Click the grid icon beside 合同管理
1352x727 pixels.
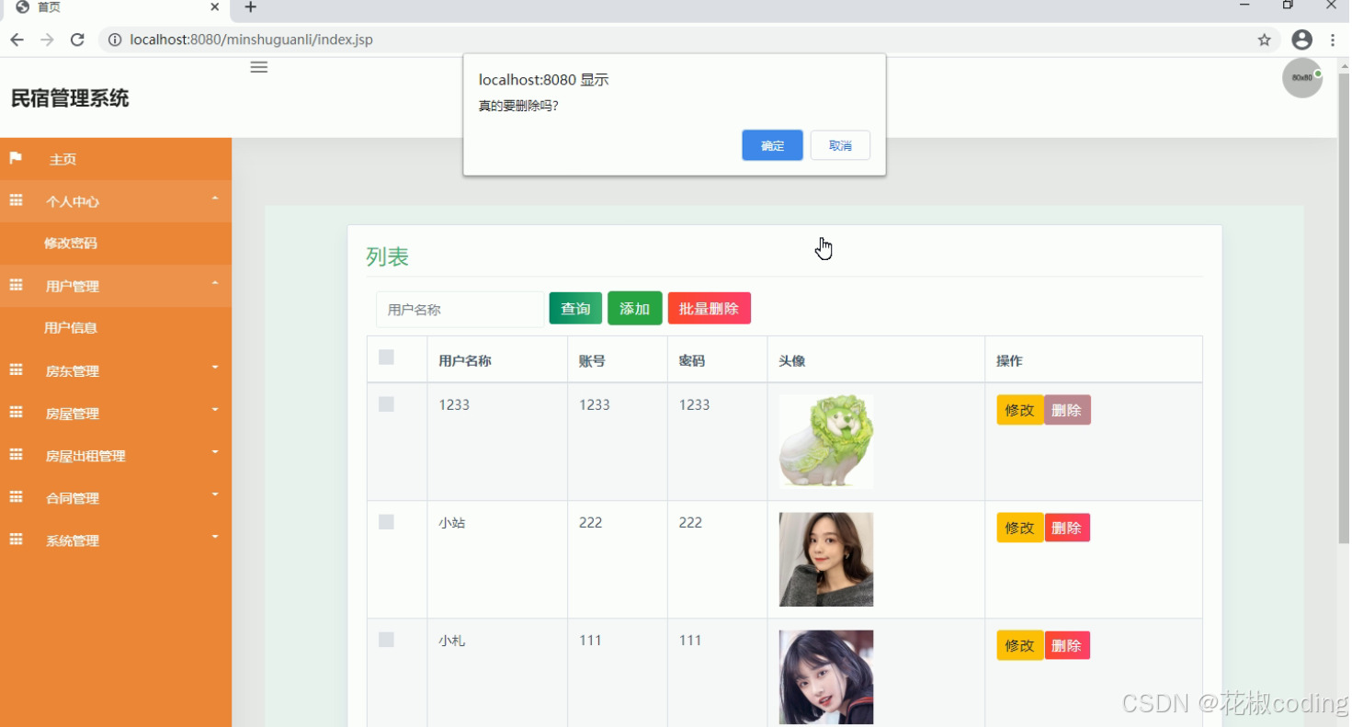tap(17, 497)
